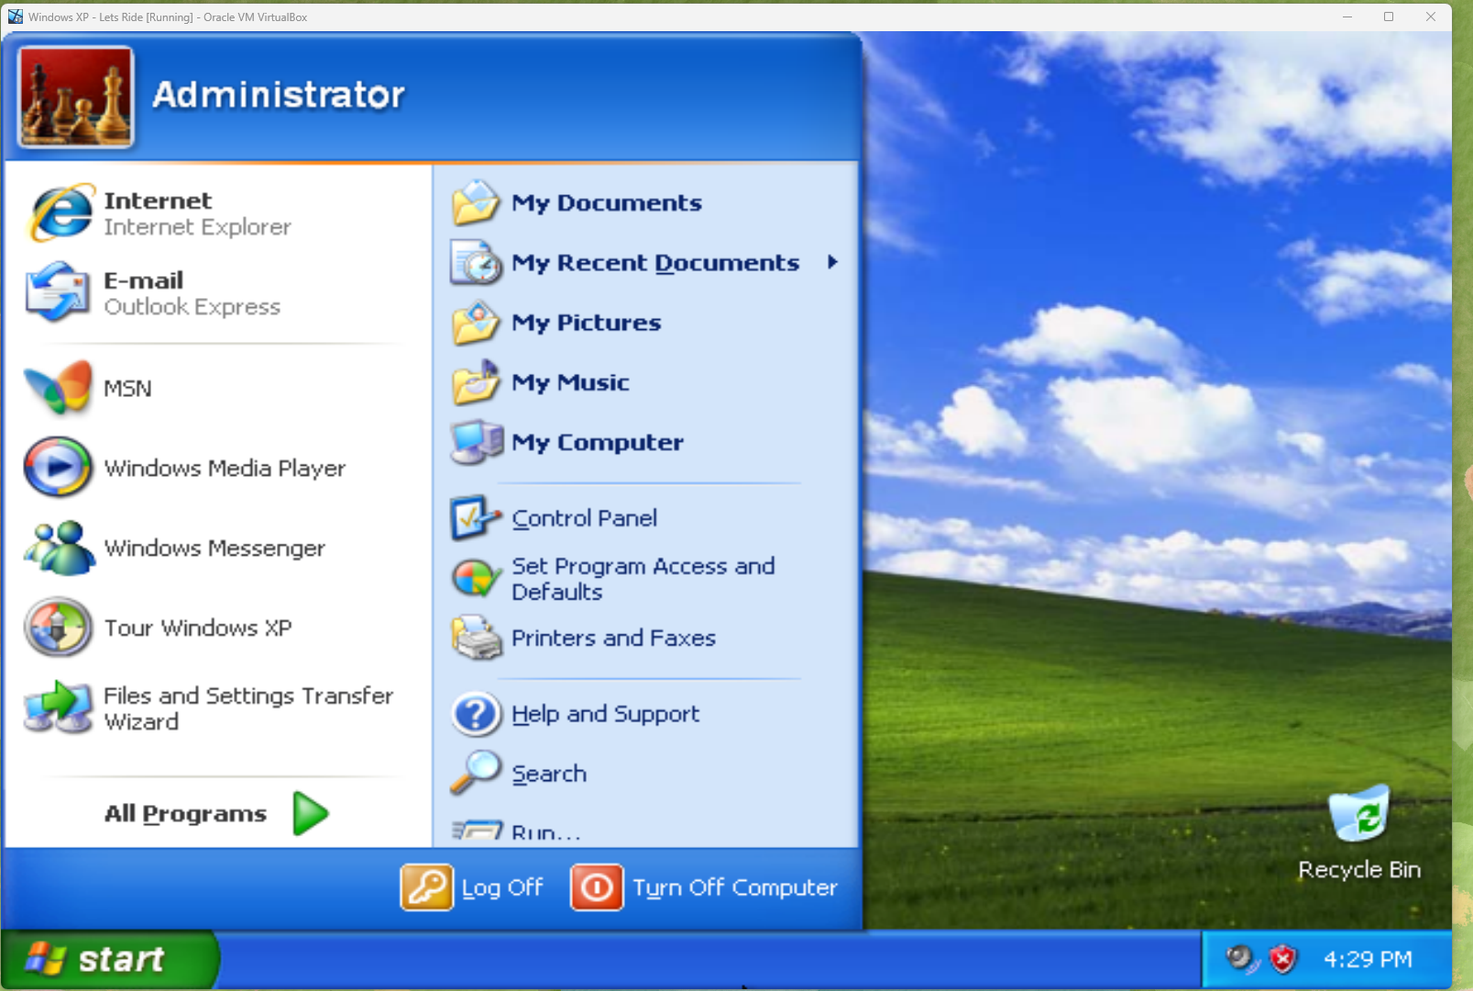Click the Control Panel checkmark icon
This screenshot has width=1473, height=991.
point(476,518)
